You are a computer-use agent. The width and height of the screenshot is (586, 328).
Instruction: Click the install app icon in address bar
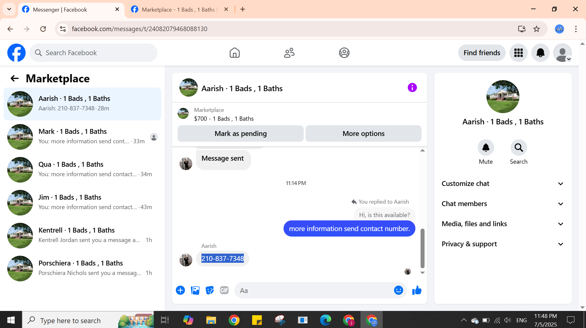[522, 29]
